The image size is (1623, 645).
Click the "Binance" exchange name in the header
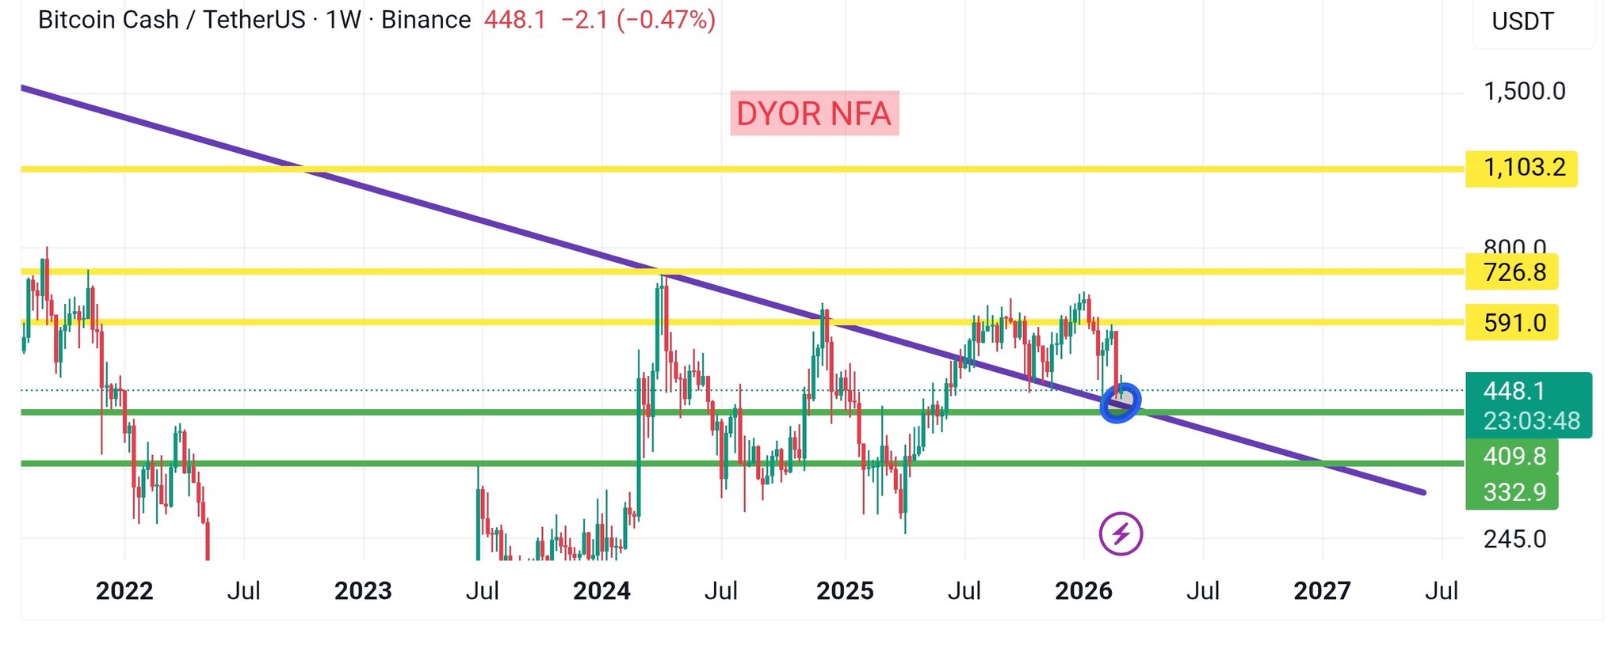(426, 20)
